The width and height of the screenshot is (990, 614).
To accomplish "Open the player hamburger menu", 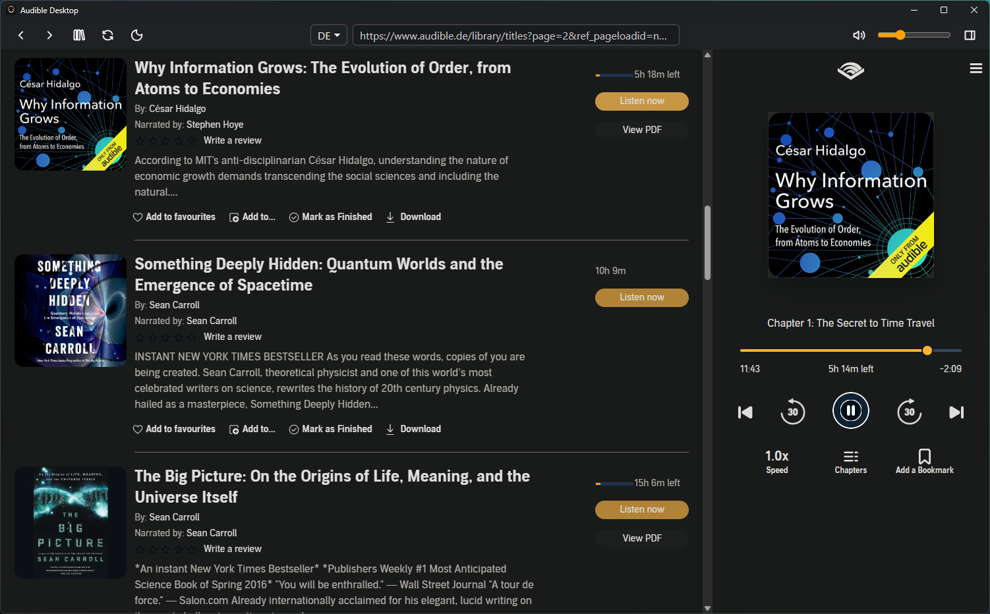I will coord(976,69).
